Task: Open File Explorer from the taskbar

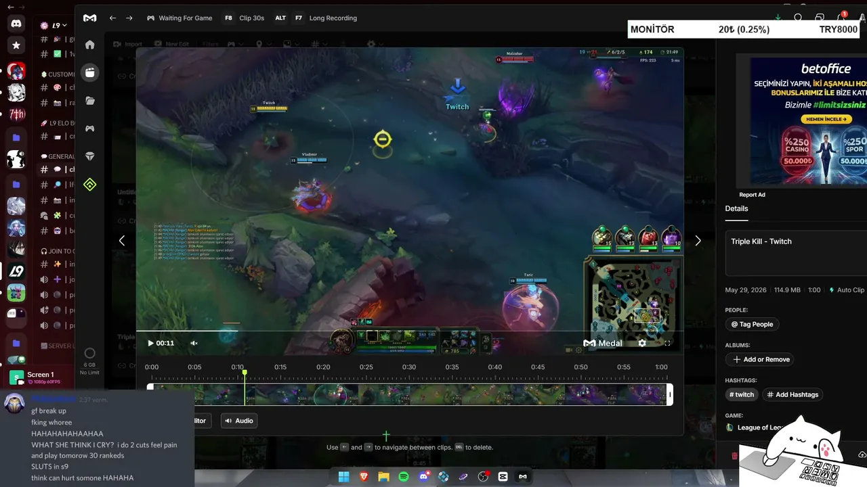Action: 383,476
